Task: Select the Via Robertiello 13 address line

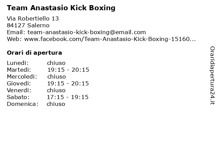Action: [x=33, y=18]
